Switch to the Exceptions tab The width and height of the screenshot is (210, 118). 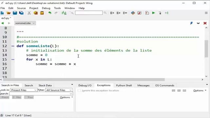(x=104, y=85)
